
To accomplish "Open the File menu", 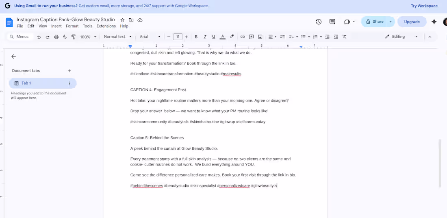I will 20,26.
